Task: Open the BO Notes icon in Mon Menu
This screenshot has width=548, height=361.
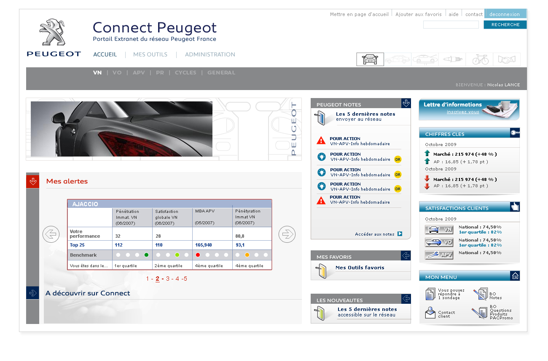Action: pos(480,294)
